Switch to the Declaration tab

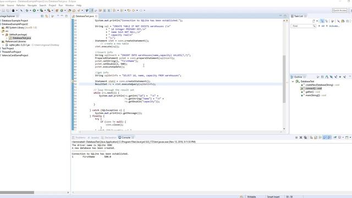pos(109,137)
